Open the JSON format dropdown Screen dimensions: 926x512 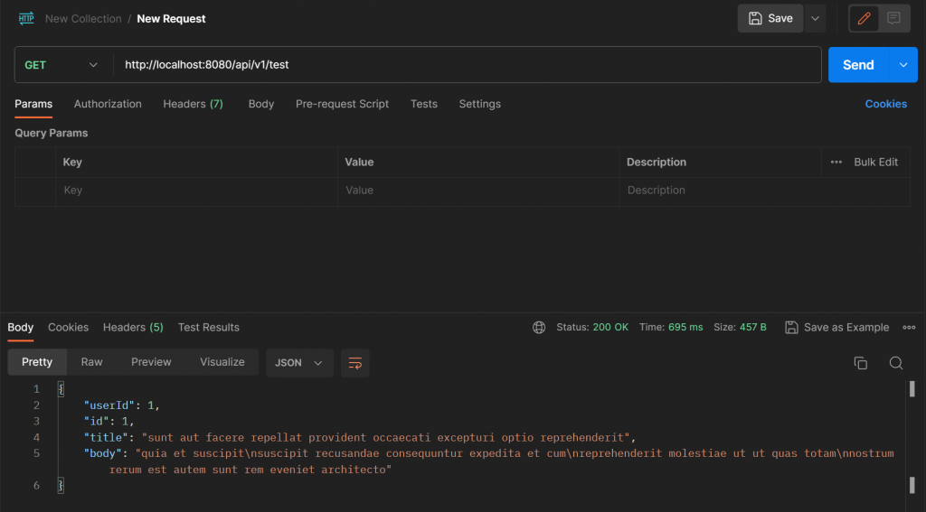tap(299, 362)
